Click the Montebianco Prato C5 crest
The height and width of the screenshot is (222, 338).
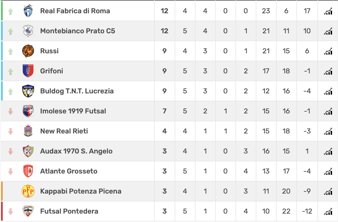(28, 31)
